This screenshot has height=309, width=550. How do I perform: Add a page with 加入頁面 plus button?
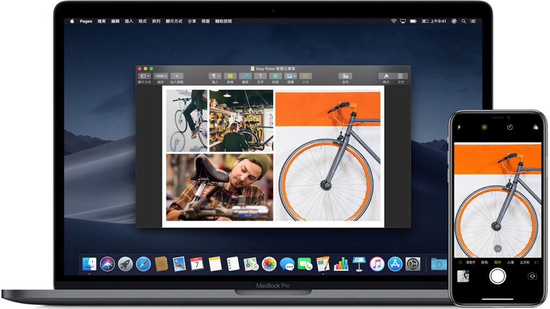[177, 76]
